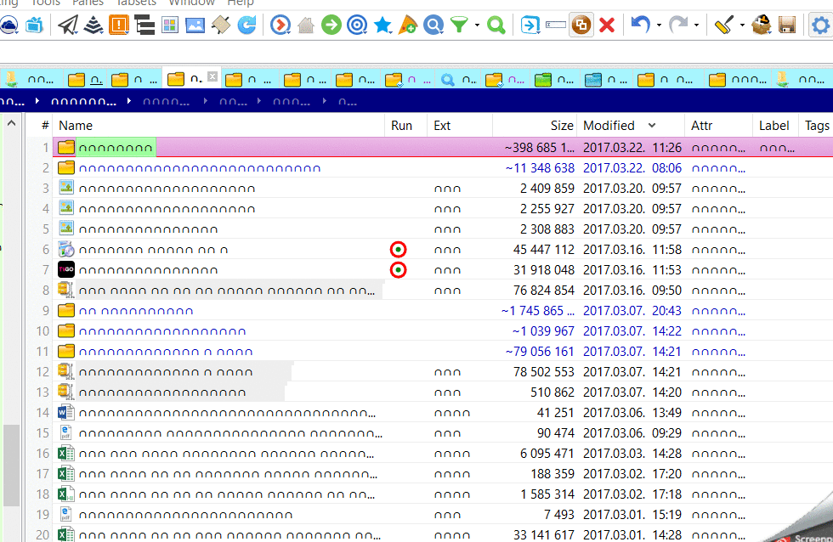Open configuration via the blue gear icon
The image size is (833, 542).
820,25
